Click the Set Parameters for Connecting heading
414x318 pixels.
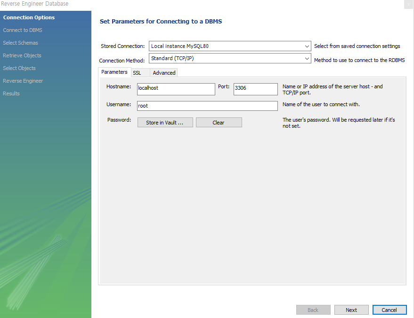tap(161, 21)
